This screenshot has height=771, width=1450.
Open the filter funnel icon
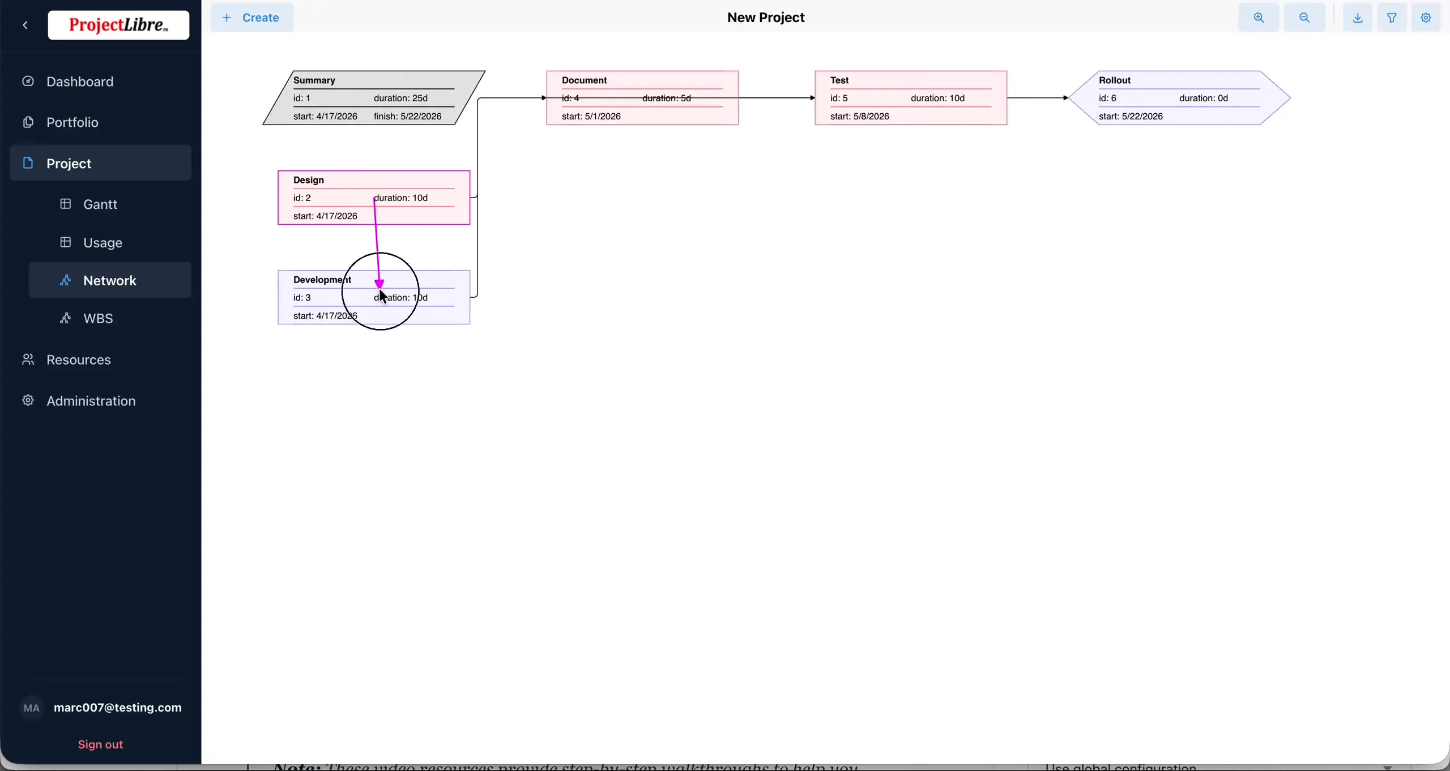(1392, 18)
